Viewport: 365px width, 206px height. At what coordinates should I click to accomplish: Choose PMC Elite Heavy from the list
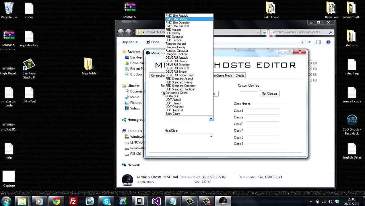(189, 19)
